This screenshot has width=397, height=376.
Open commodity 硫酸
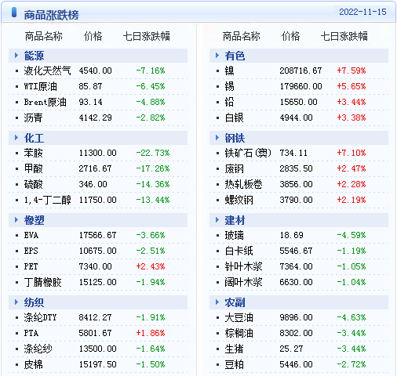pyautogui.click(x=33, y=184)
